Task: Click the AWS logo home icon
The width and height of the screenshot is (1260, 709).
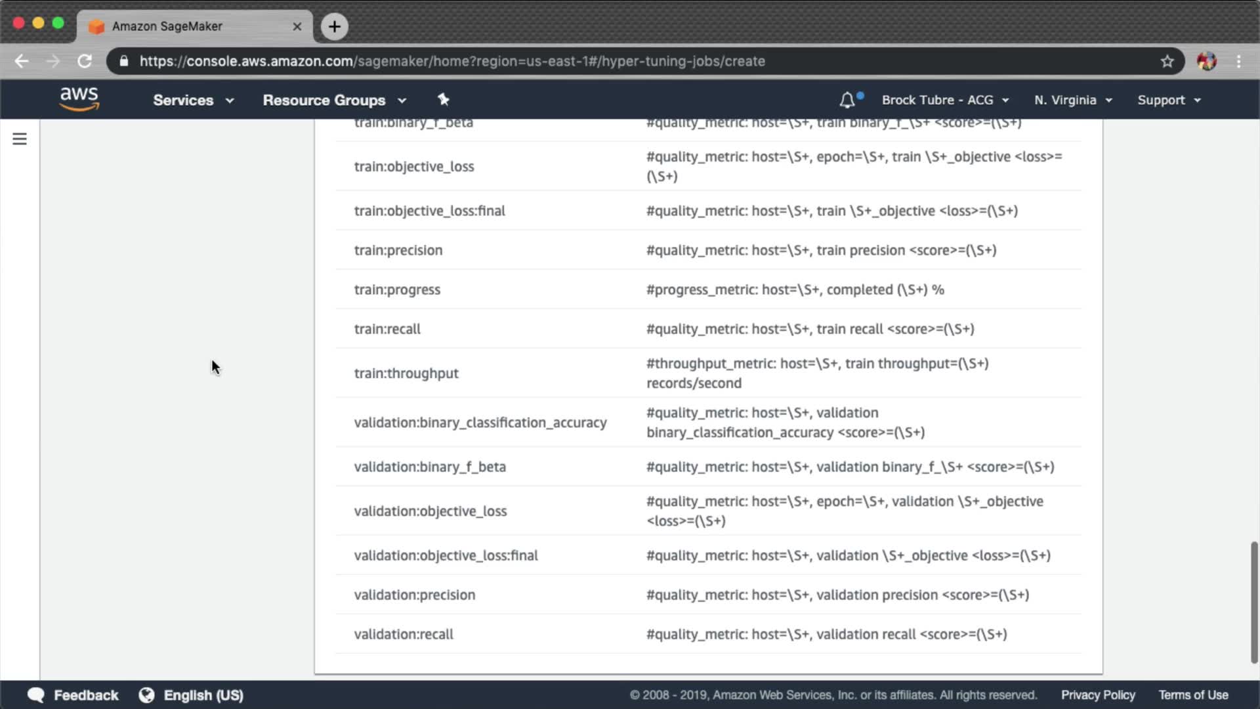Action: [79, 99]
